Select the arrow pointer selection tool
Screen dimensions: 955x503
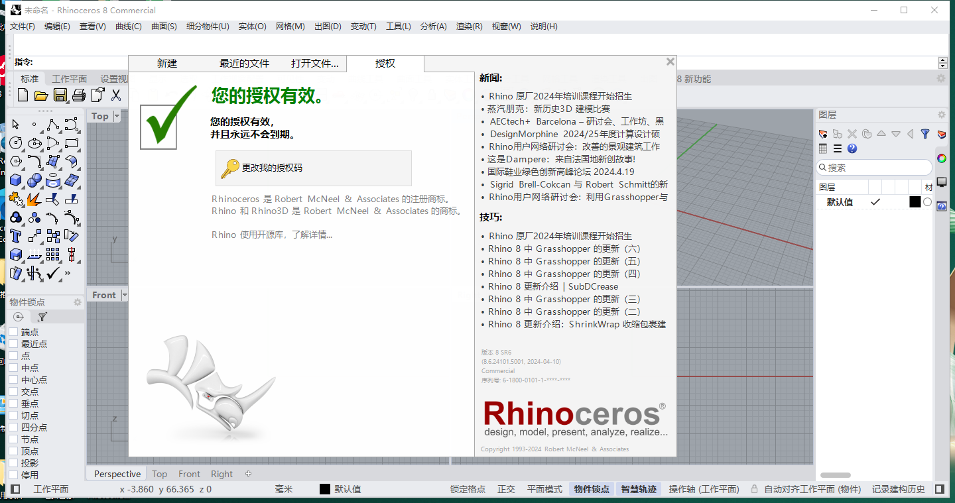(x=16, y=125)
